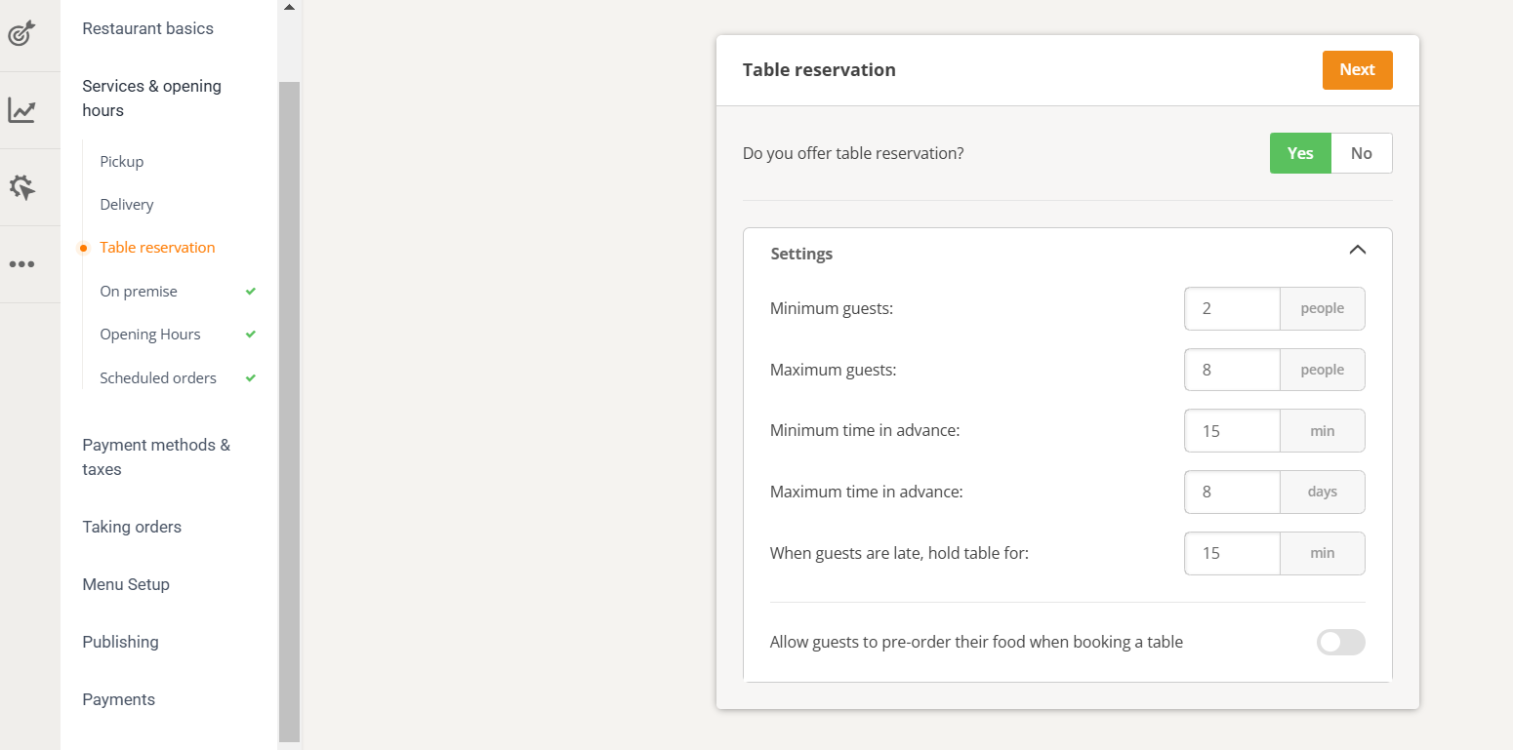Go to the Delivery sub-item
This screenshot has height=750, width=1513.
127,205
